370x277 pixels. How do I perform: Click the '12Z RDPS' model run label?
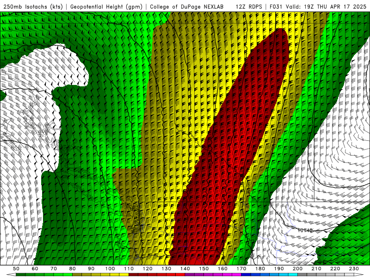click(x=249, y=6)
